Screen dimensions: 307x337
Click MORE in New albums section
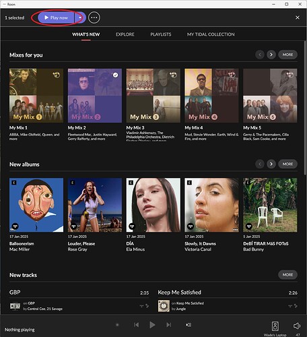click(287, 164)
